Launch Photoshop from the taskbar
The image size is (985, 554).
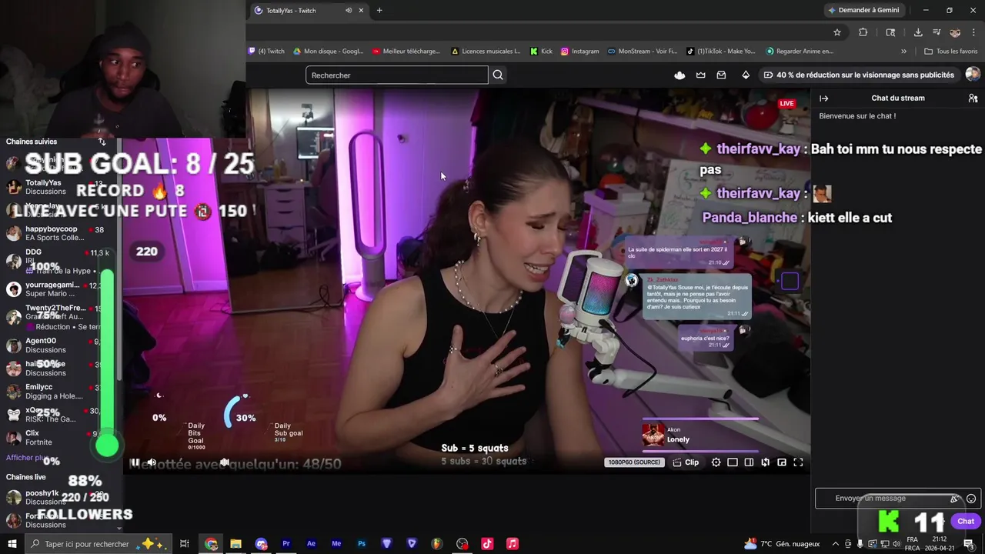(361, 544)
